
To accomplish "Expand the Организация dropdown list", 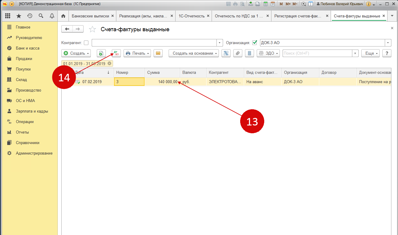I will point(388,43).
